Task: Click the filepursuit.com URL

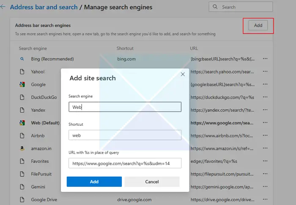Action: tap(222, 174)
